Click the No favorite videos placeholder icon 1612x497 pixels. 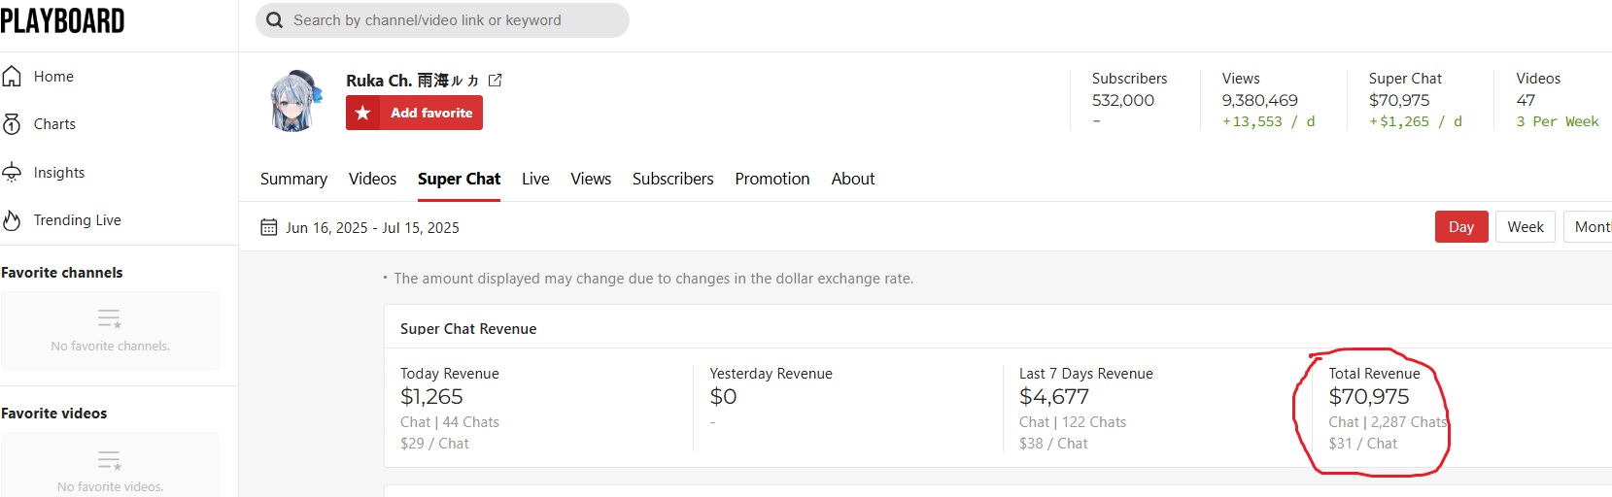click(x=109, y=459)
